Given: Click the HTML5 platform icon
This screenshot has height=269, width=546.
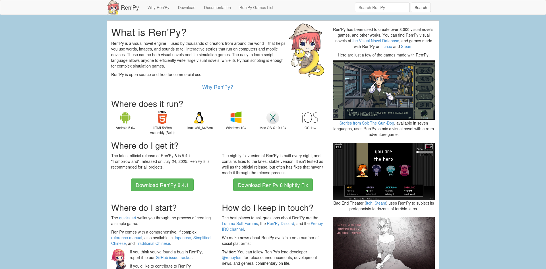Looking at the screenshot, I should point(162,117).
